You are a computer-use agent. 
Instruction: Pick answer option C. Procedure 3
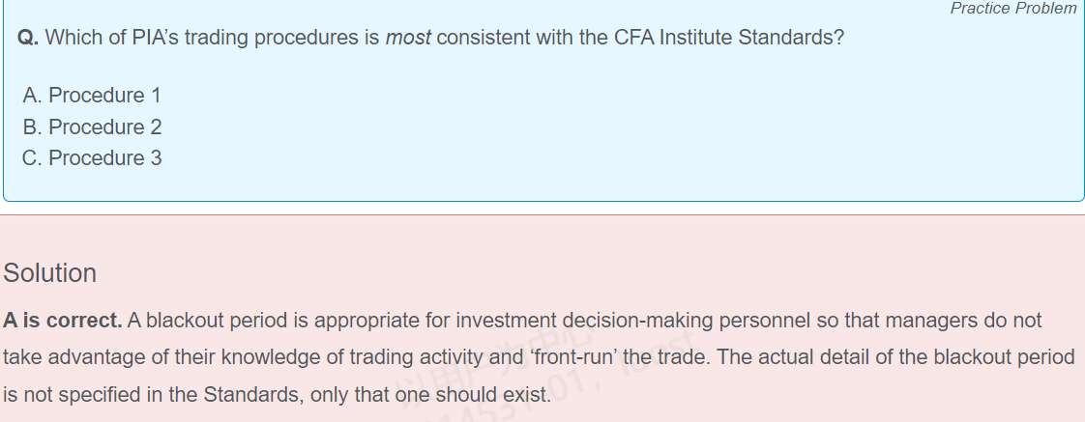tap(91, 157)
